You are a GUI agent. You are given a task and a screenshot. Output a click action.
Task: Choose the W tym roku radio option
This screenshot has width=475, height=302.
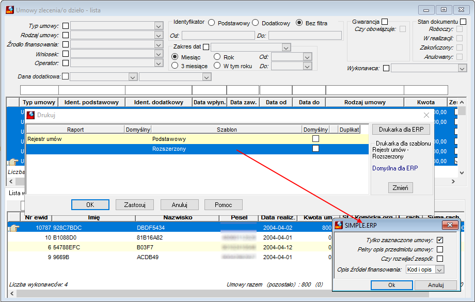tap(217, 66)
